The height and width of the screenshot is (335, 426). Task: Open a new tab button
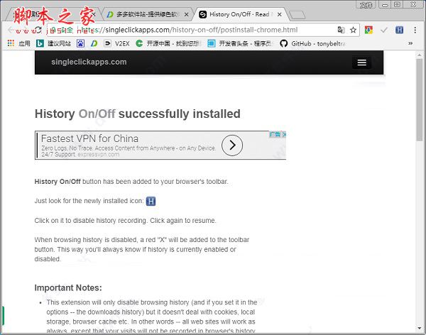tap(297, 15)
